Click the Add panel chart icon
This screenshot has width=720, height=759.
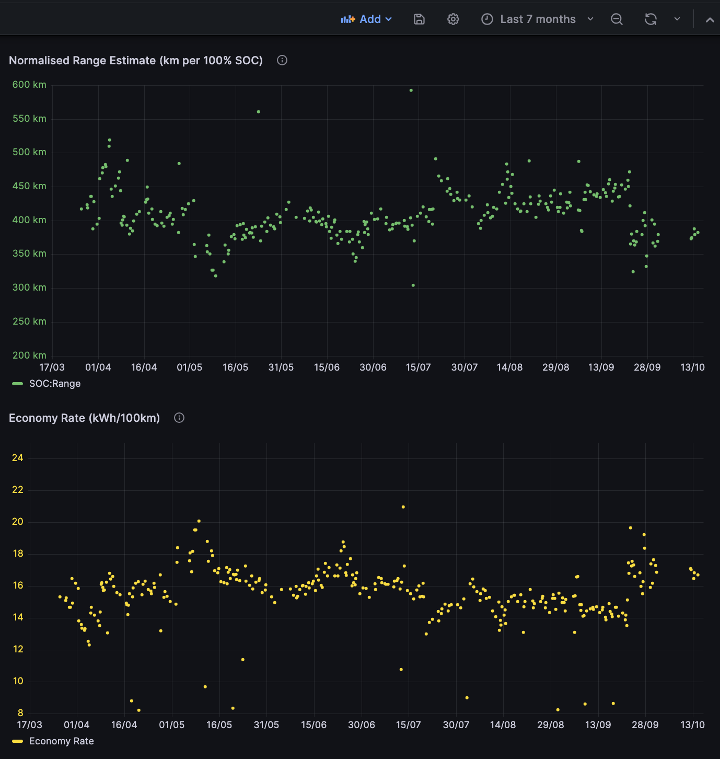pyautogui.click(x=348, y=19)
